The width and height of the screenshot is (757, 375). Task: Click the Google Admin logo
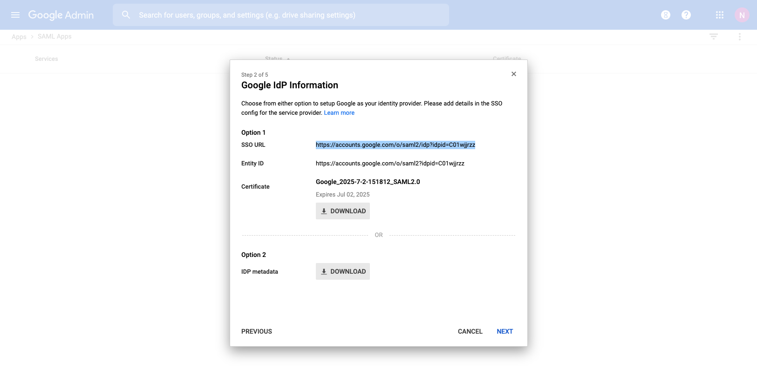click(61, 15)
